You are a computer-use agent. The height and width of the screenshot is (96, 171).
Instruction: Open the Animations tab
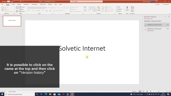(x=34, y=4)
